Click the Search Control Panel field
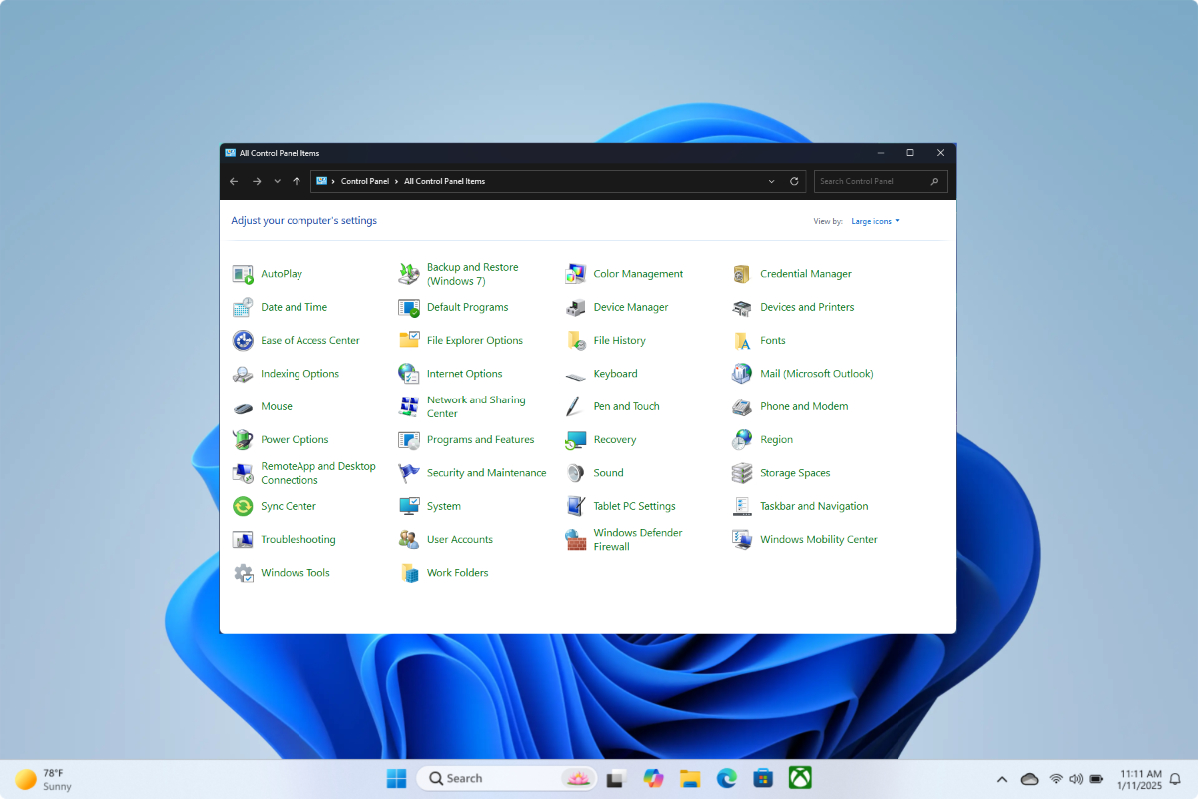Screen dimensions: 1198x799 tap(871, 182)
